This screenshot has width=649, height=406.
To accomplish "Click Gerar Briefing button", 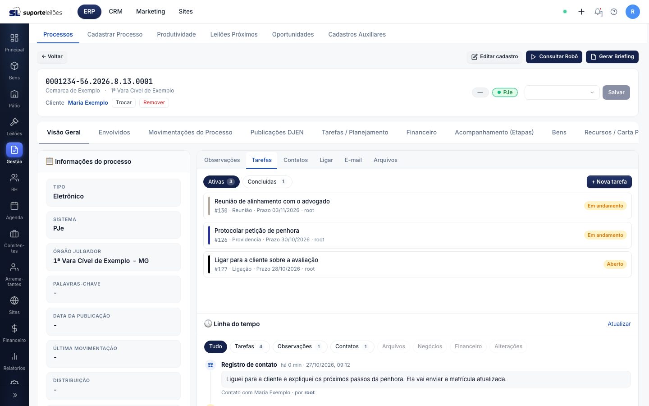I will (x=612, y=57).
